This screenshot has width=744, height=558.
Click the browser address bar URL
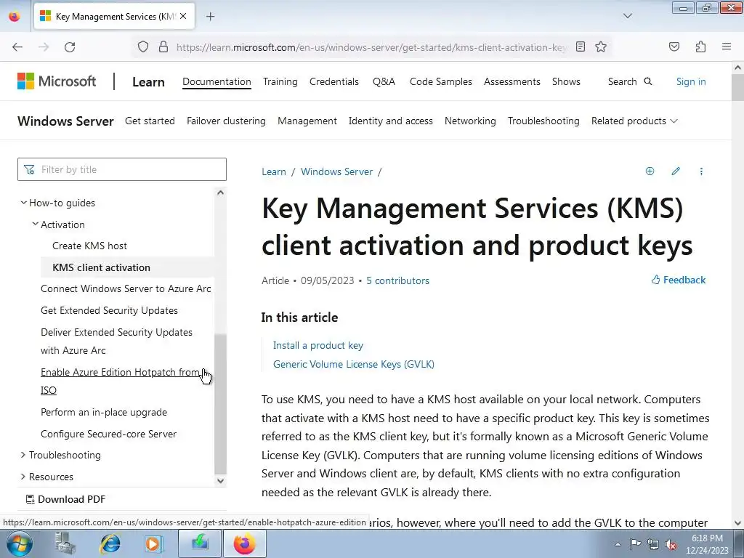click(370, 47)
